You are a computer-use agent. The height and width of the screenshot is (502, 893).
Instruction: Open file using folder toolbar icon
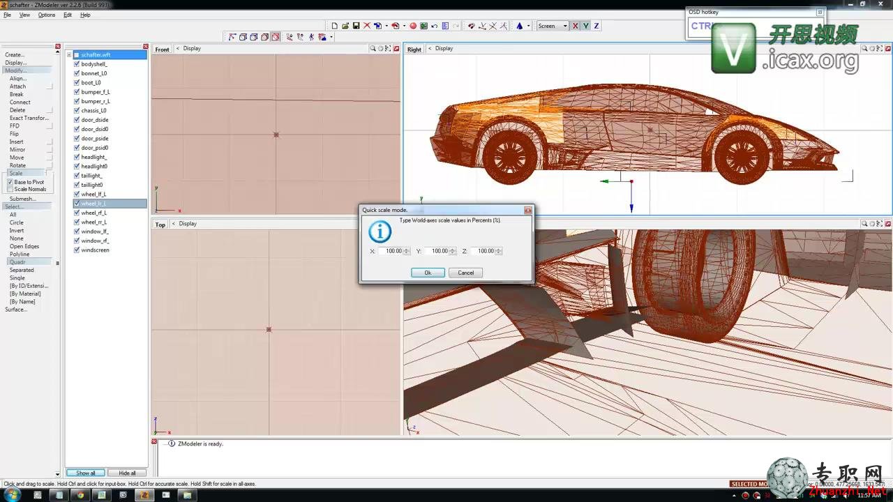(x=345, y=26)
